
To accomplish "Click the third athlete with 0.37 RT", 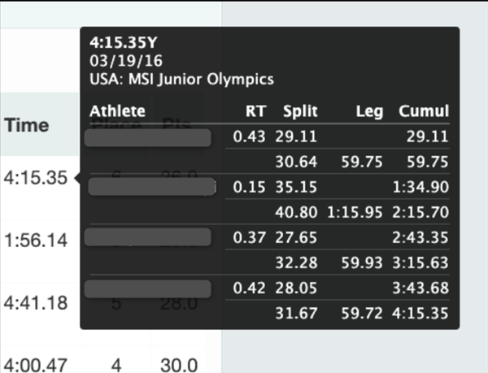I will (148, 236).
